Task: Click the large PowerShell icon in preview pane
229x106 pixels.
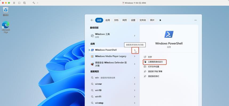Action: tap(169, 34)
